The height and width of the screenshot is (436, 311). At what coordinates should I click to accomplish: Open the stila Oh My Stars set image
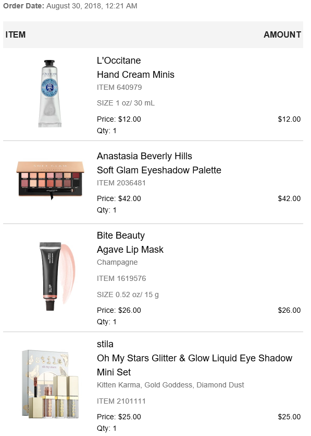pyautogui.click(x=50, y=384)
